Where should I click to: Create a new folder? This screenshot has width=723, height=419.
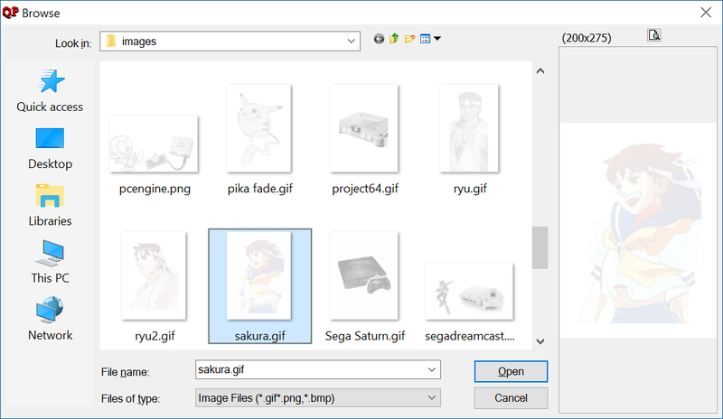[409, 39]
